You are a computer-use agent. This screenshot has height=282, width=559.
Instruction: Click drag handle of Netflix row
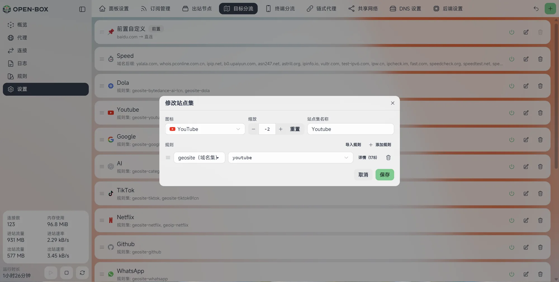tap(102, 220)
